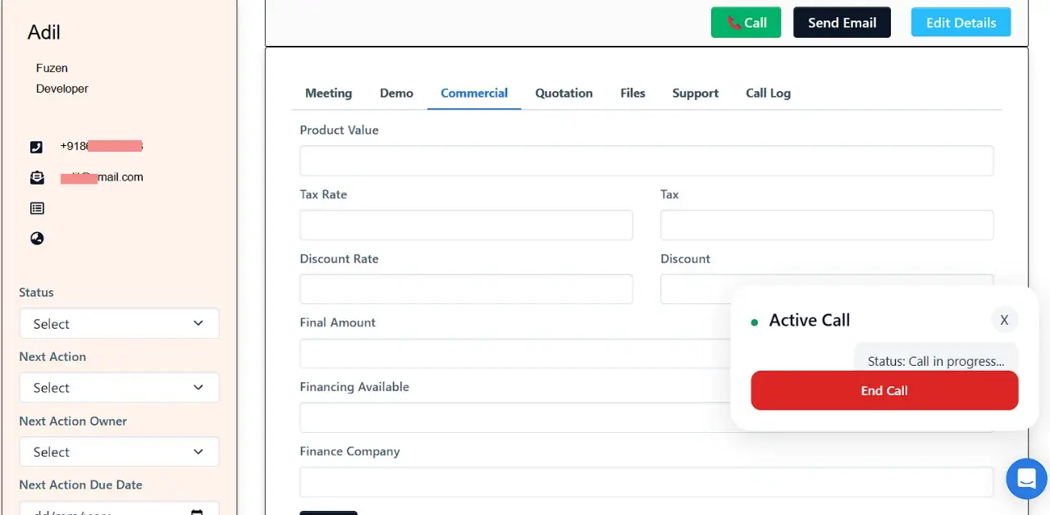Select the Commercial tab
The height and width of the screenshot is (515, 1050).
pyautogui.click(x=474, y=93)
